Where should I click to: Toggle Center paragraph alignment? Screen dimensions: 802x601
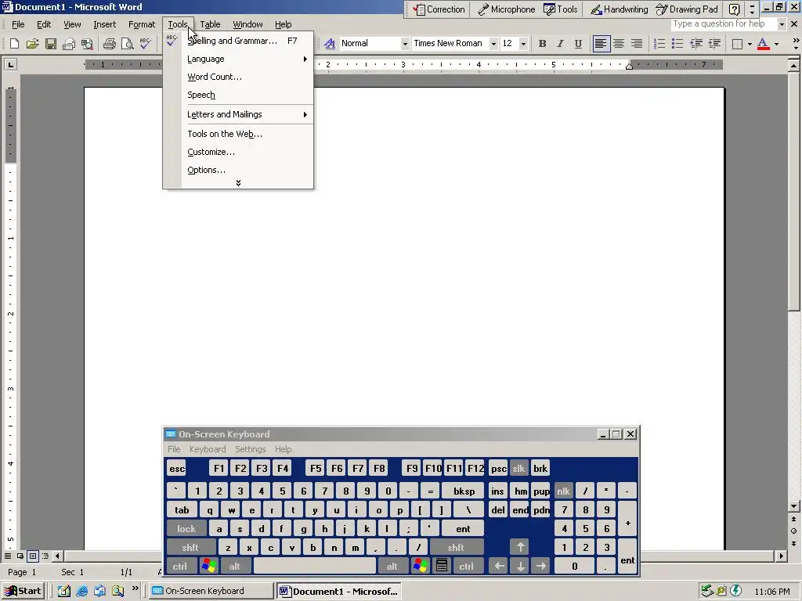tap(619, 44)
